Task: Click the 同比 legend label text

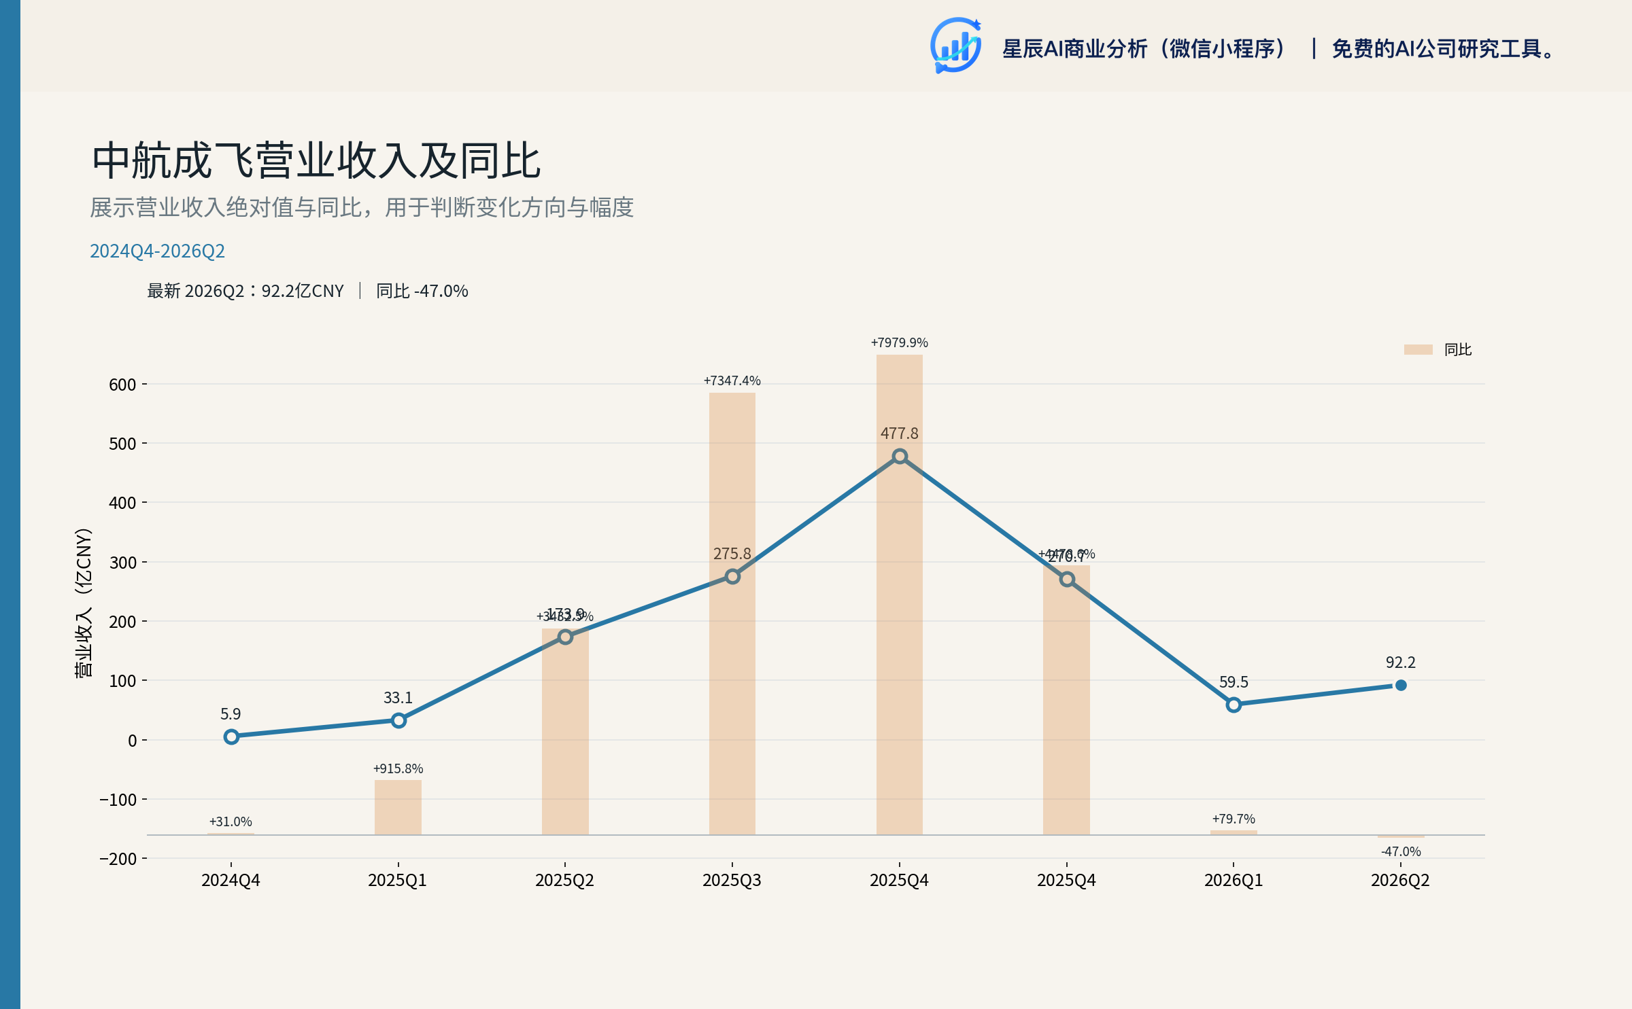Action: coord(1458,349)
